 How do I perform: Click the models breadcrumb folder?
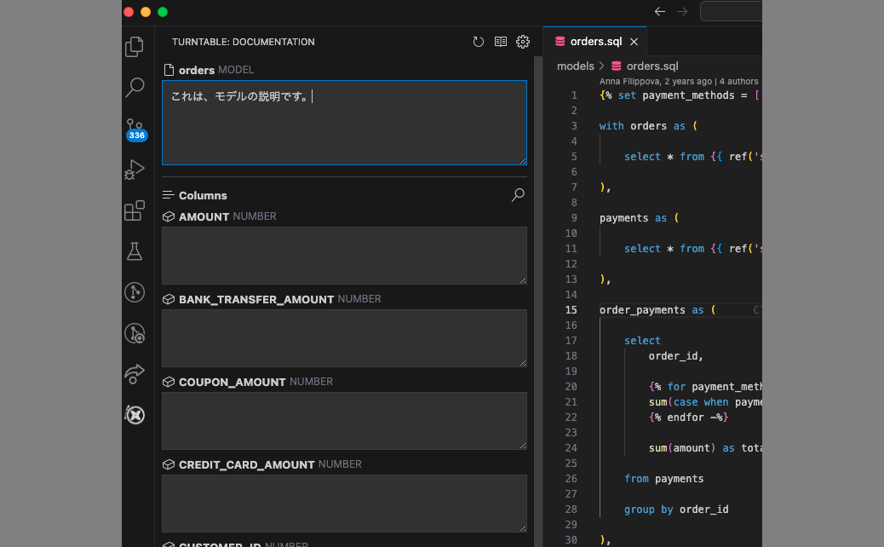coord(575,66)
